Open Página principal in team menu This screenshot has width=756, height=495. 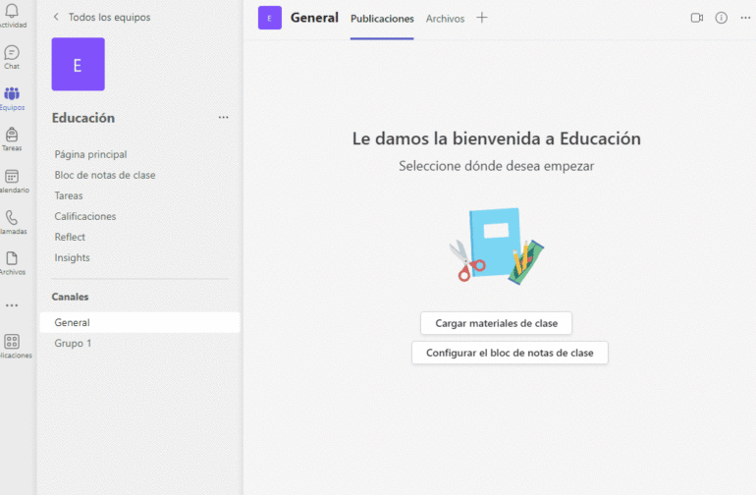point(90,154)
